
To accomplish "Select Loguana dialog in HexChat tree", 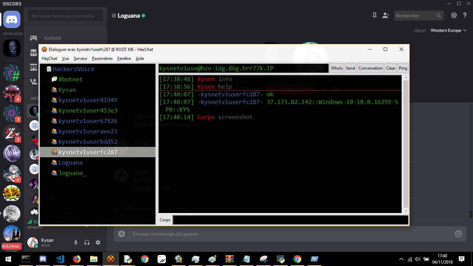I will 70,162.
